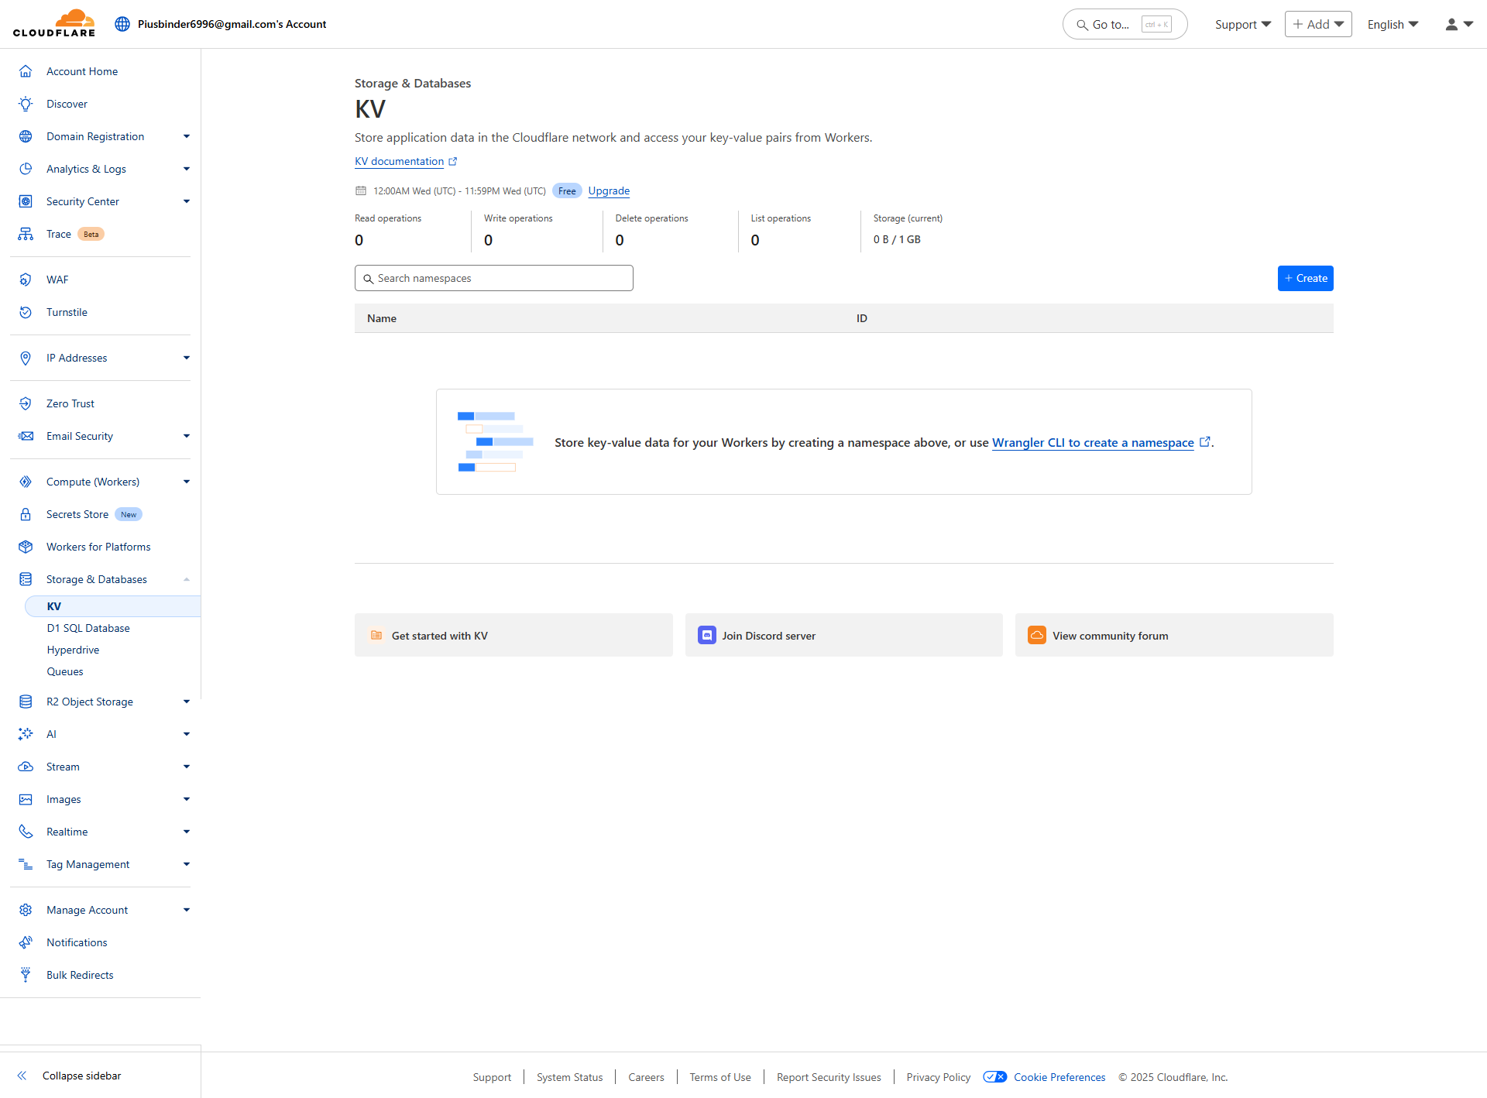Screen dimensions: 1487x1098
Task: Expand IP Addresses arrow
Action: pos(187,358)
